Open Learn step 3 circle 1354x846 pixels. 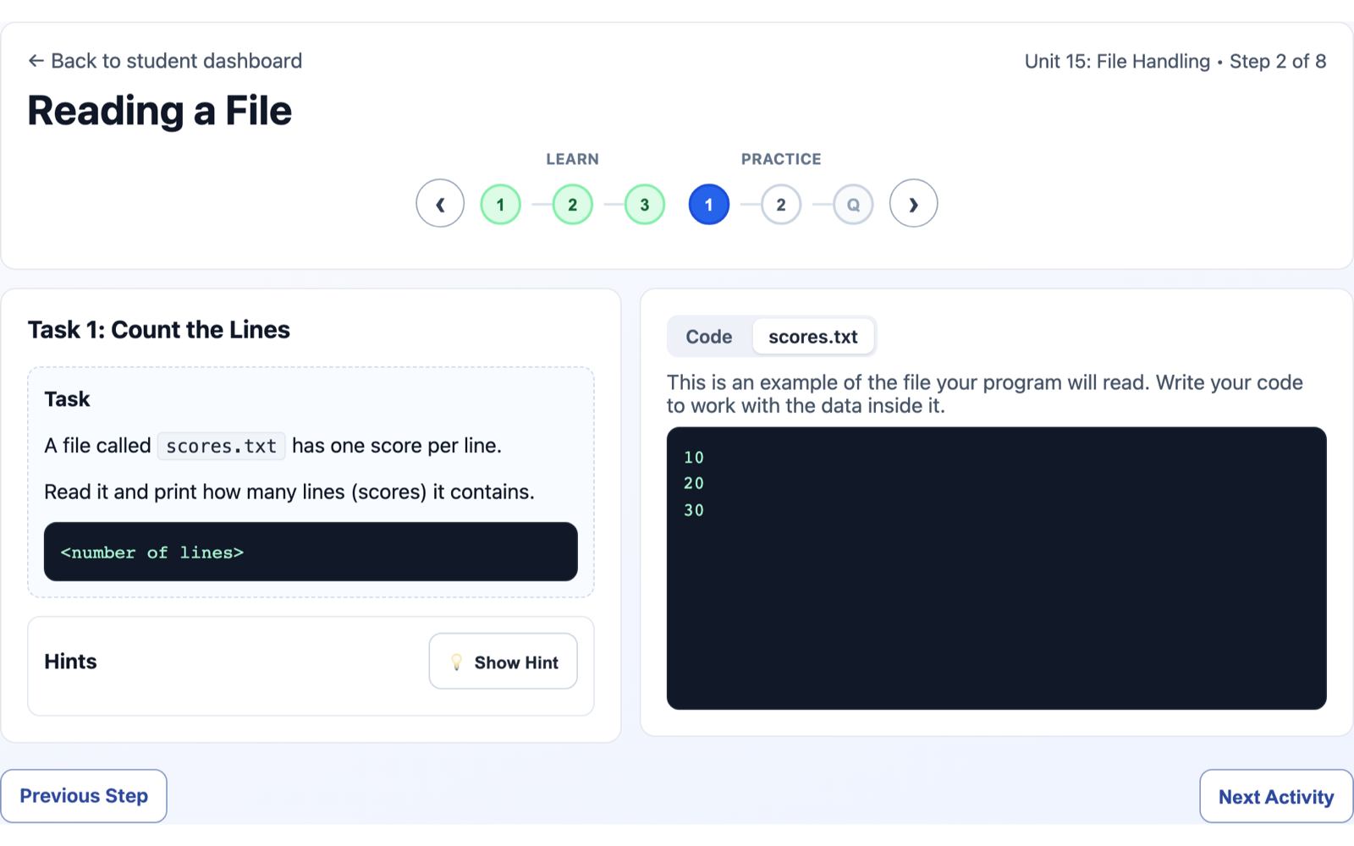click(x=645, y=205)
